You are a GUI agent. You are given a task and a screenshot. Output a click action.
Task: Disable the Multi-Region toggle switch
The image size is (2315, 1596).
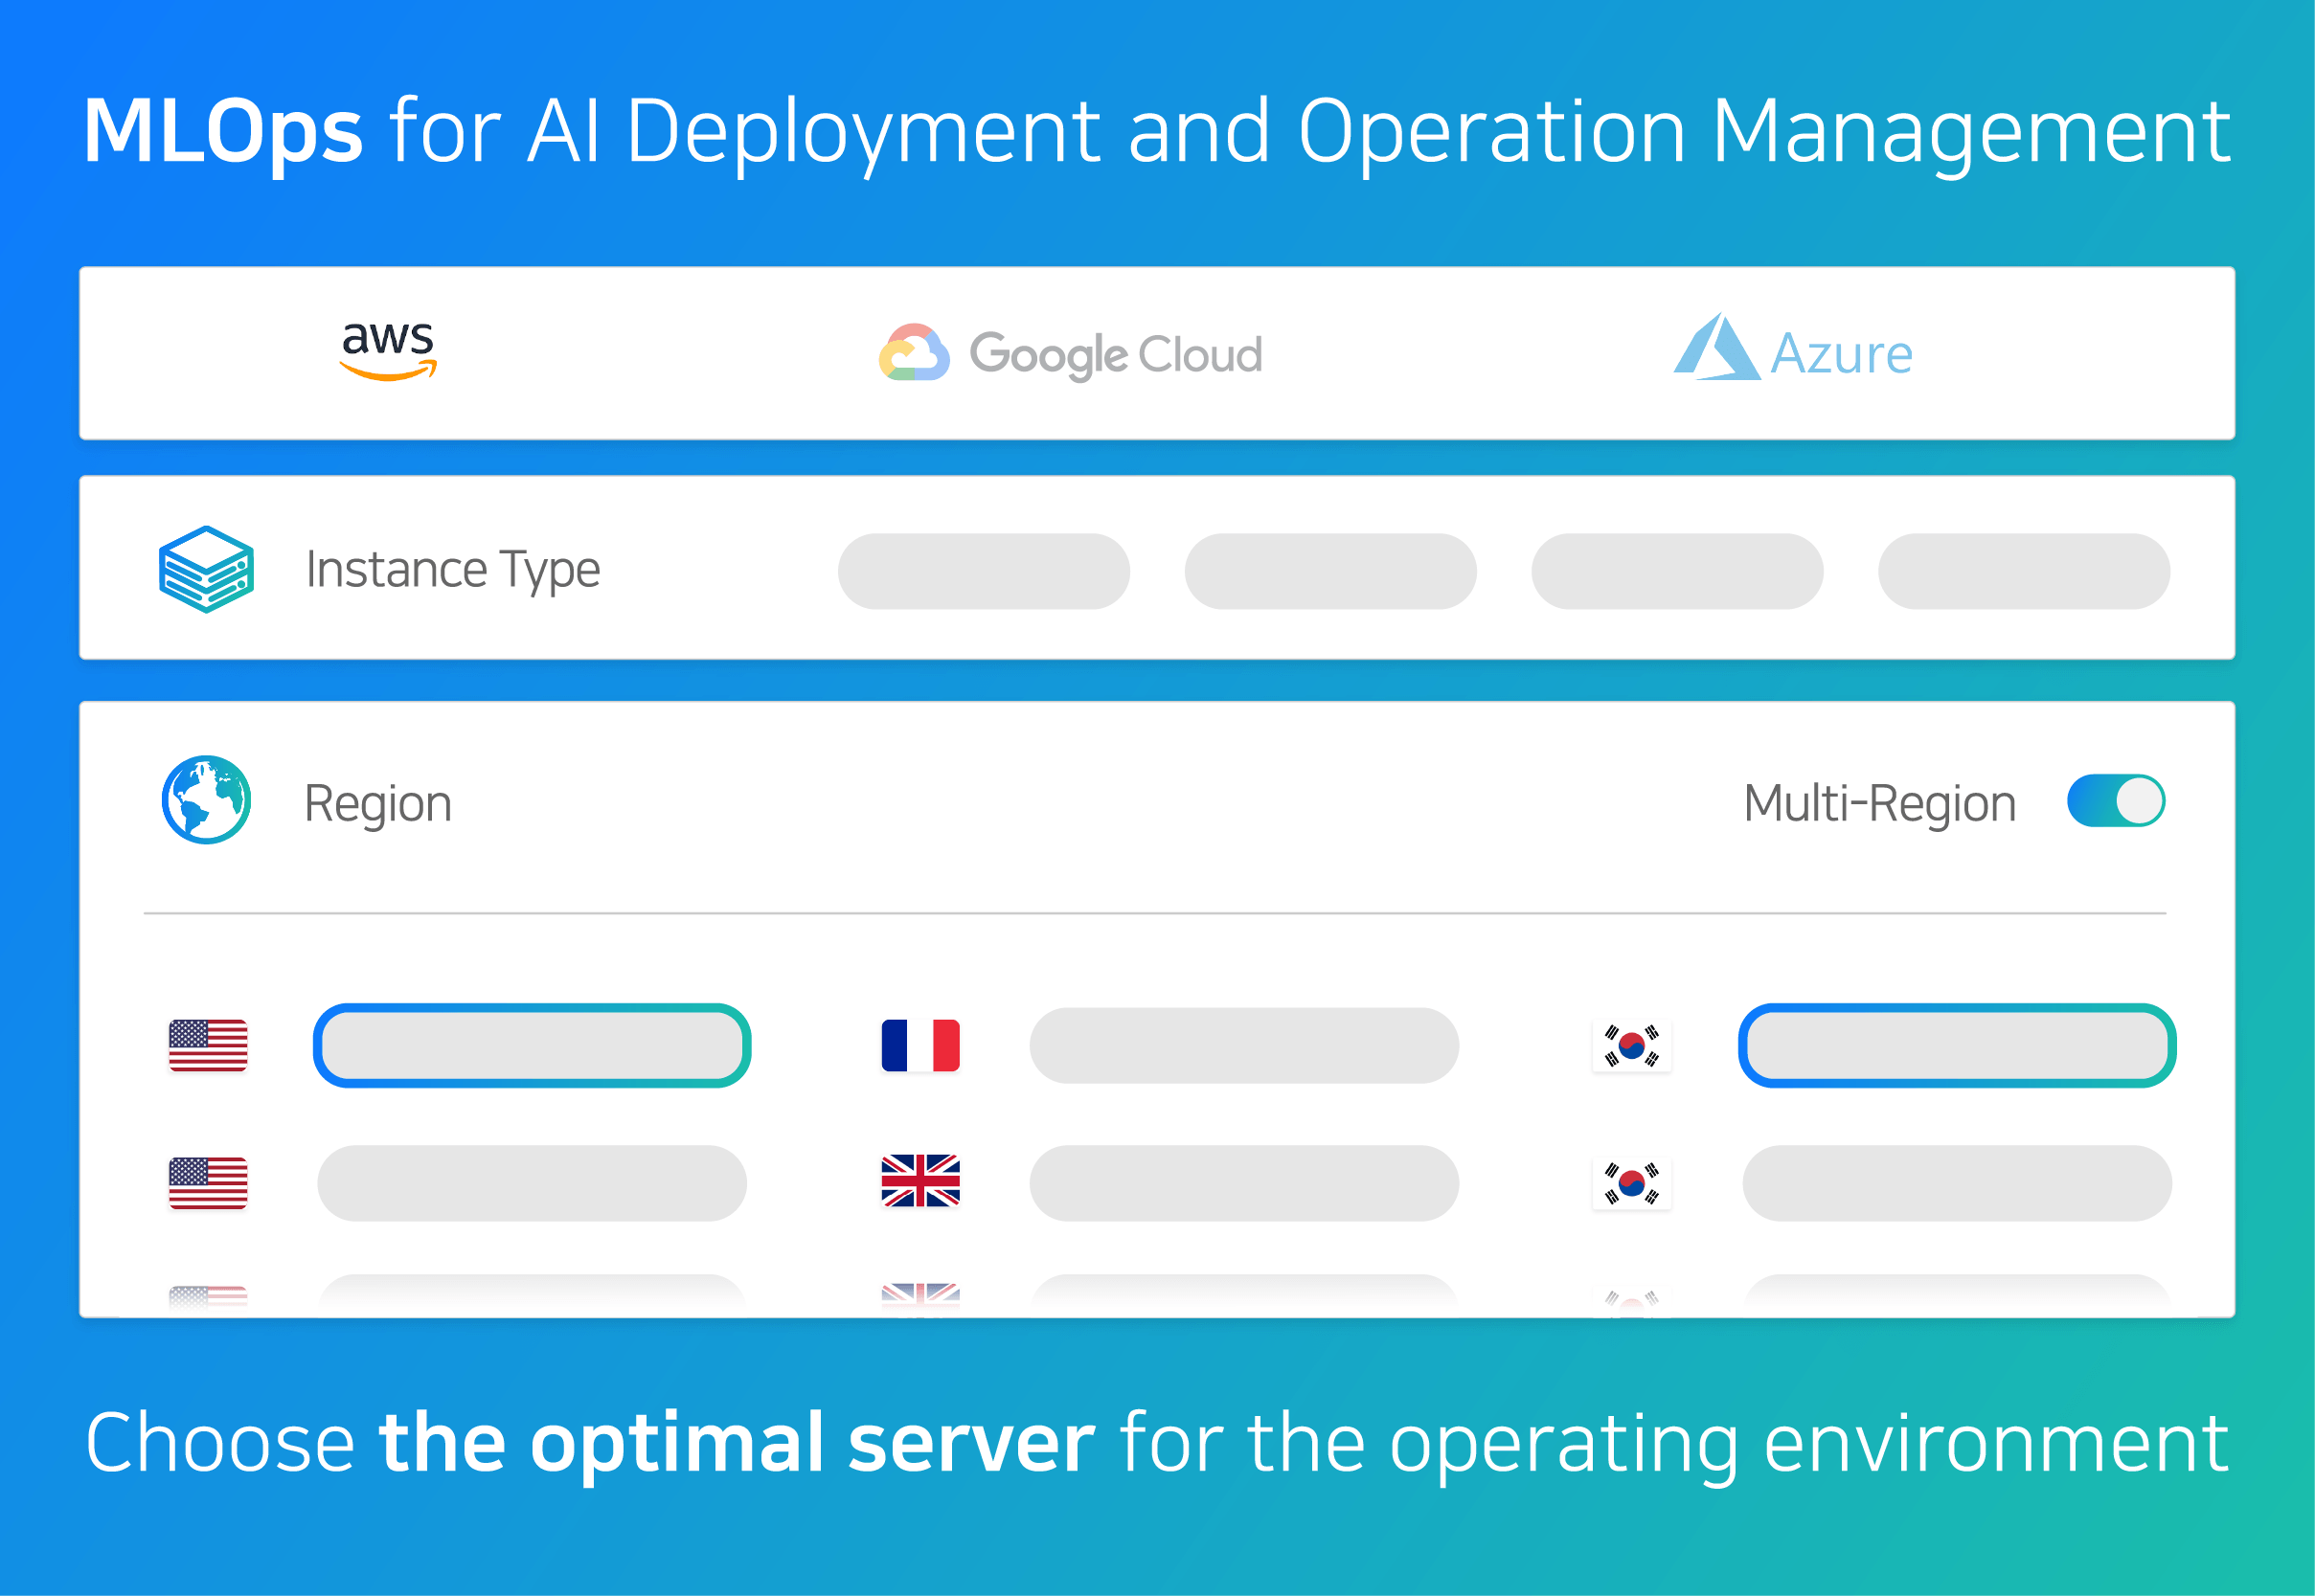pos(2116,801)
